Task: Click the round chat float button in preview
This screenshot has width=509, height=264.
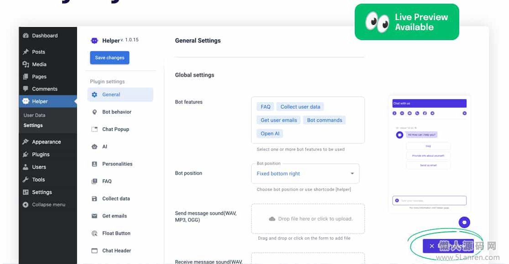Action: pos(464,222)
